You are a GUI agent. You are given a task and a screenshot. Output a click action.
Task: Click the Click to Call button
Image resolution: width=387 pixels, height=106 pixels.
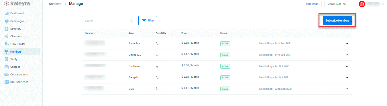click(312, 4)
